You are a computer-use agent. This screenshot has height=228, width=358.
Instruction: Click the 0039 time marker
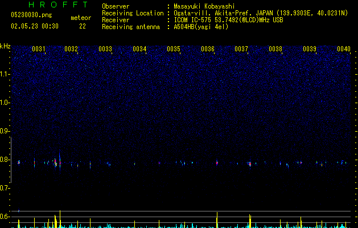(x=310, y=49)
